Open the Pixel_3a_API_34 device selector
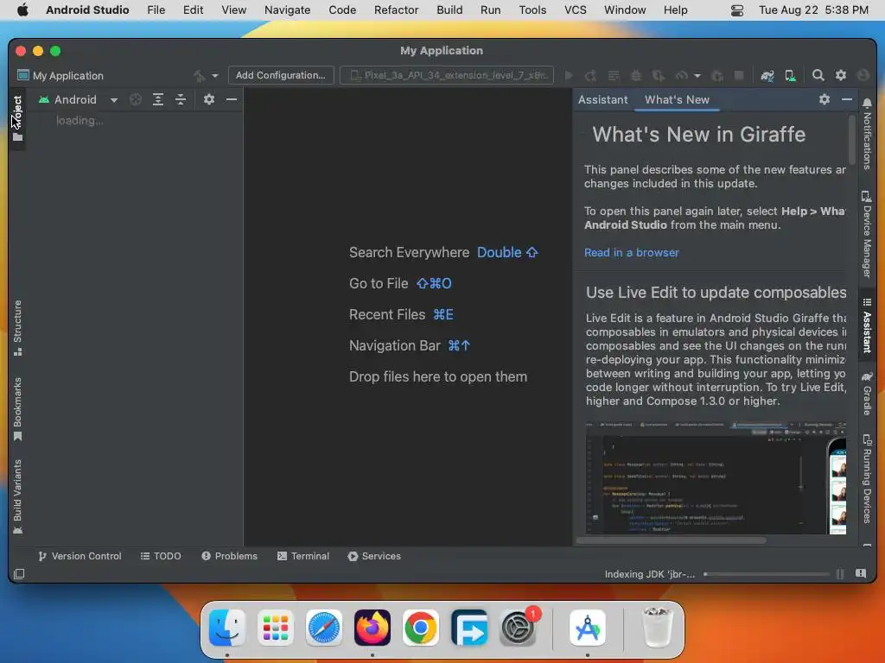The width and height of the screenshot is (885, 663). [x=447, y=75]
